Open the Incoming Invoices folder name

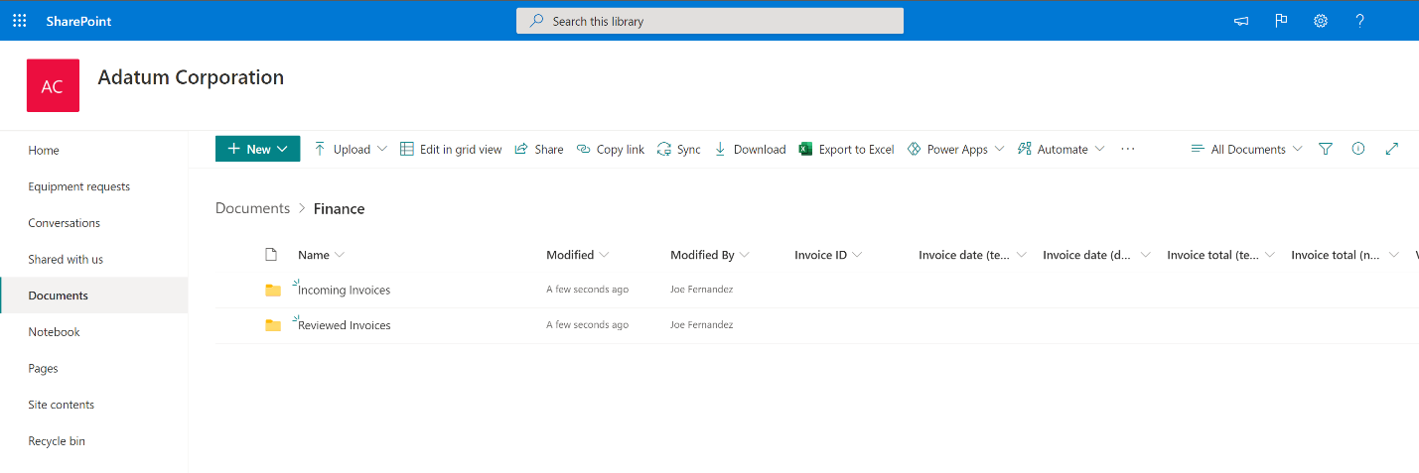point(345,290)
